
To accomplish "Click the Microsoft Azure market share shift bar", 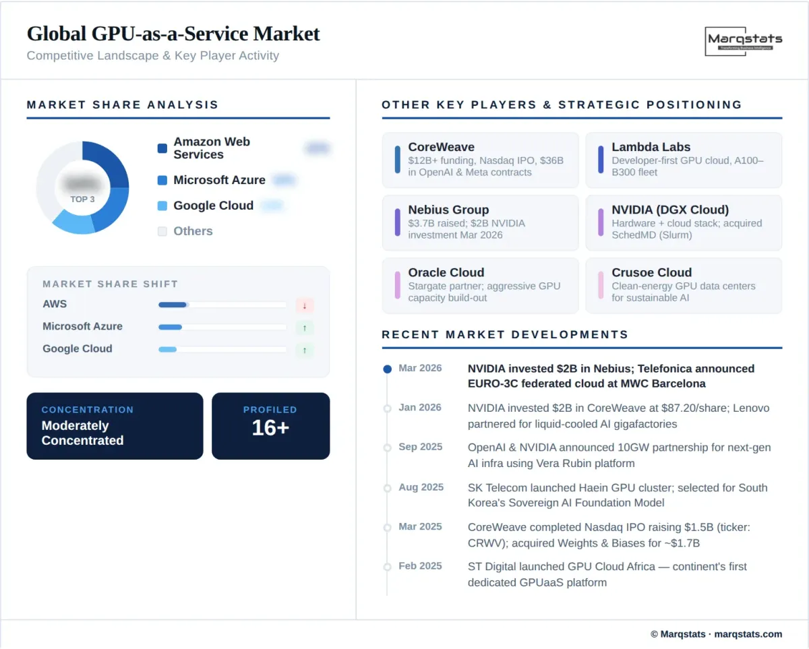I will [x=222, y=327].
